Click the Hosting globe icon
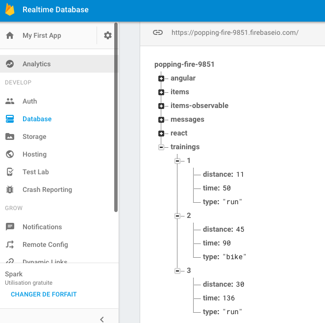 (10, 154)
